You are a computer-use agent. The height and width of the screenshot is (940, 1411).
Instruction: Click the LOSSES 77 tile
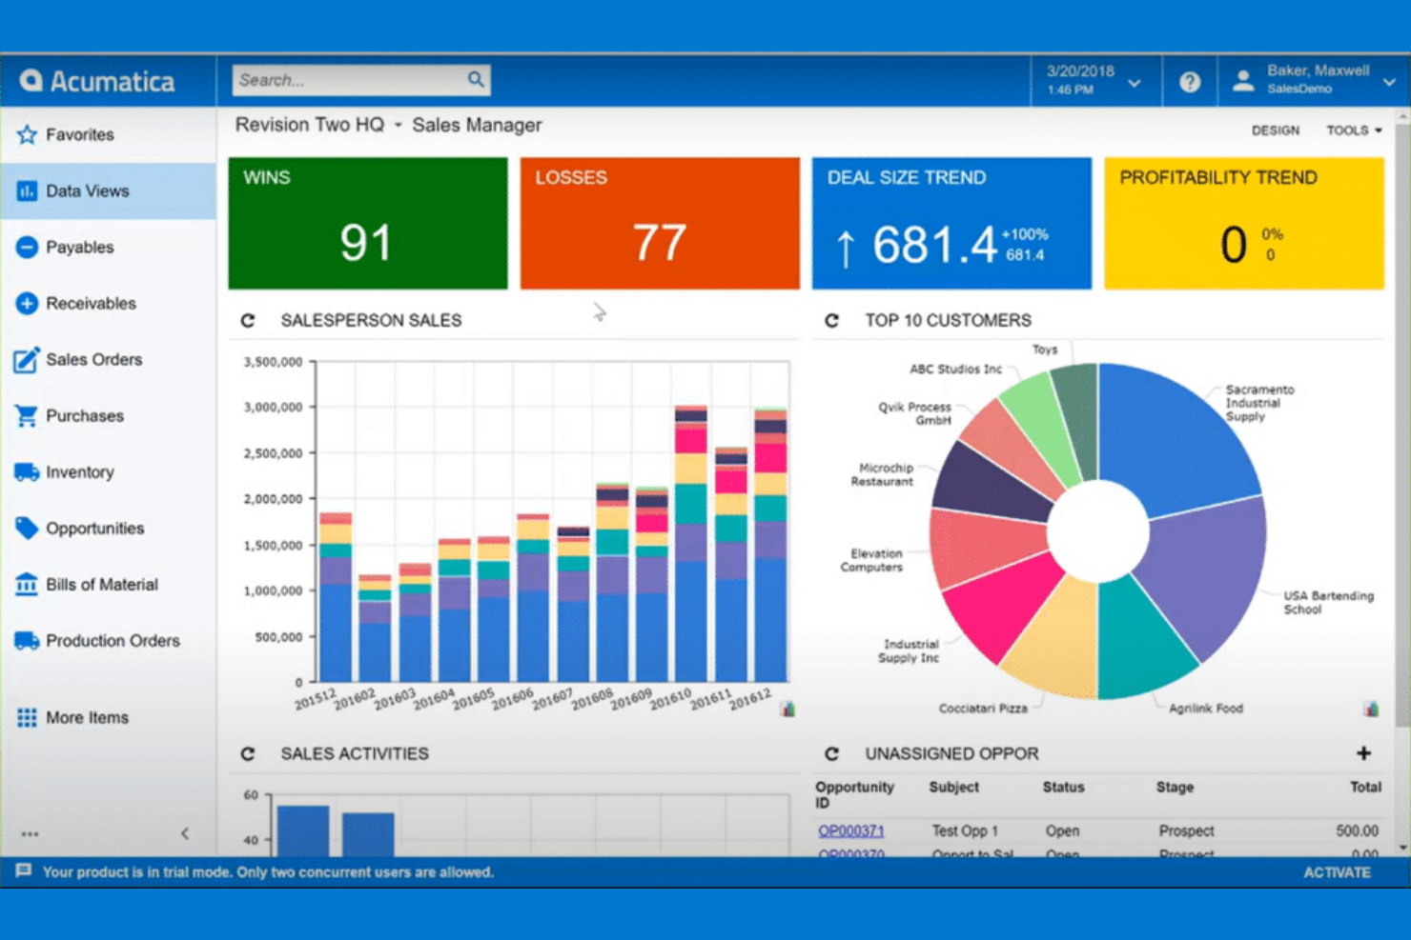click(660, 223)
